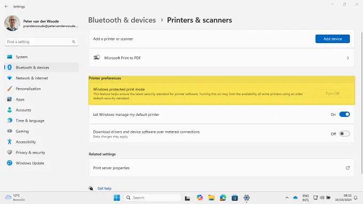363x204 pixels.
Task: Click the Find a setting search box
Action: [42, 42]
